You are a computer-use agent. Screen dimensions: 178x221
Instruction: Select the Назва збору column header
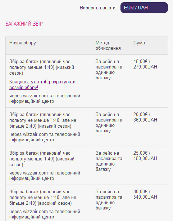coord(23,43)
